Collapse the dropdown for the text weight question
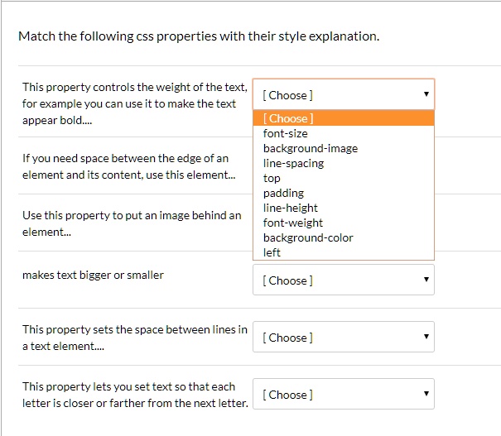The height and width of the screenshot is (436, 501). (x=343, y=94)
